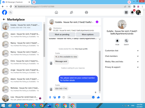Open the browser side panel icon
The width and height of the screenshot is (145, 108).
[x=134, y=7]
